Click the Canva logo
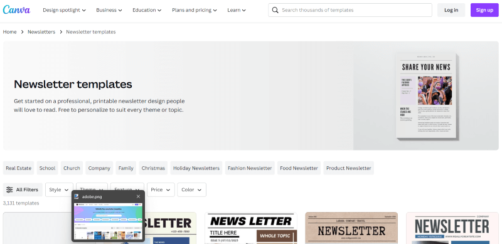Screen dimensions: 502x244 click(16, 9)
